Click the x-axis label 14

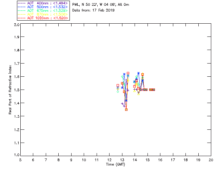coord(135,160)
